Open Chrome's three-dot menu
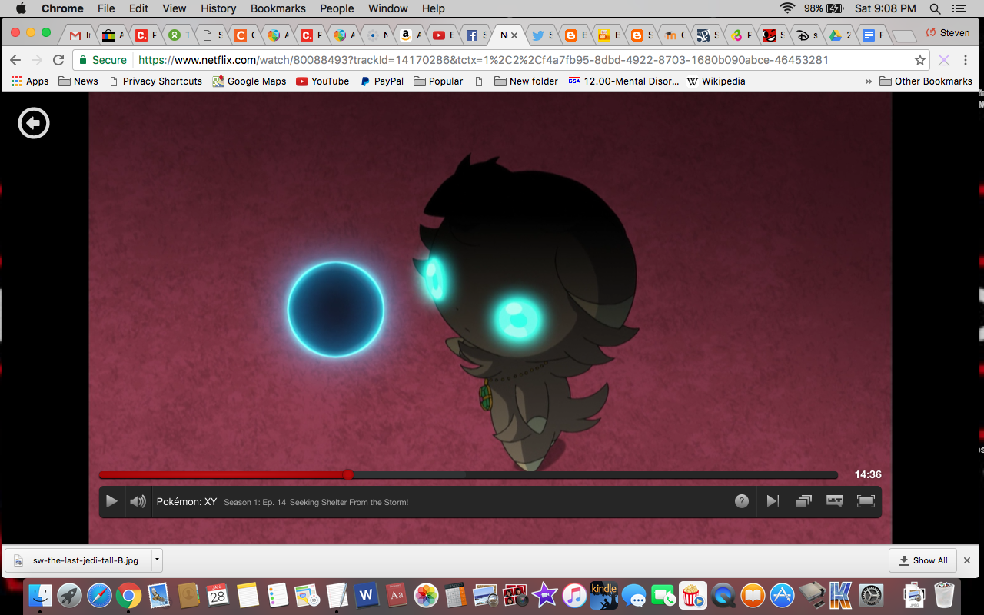Screen dimensions: 984x615 (x=966, y=60)
